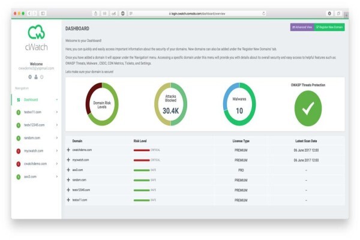
Task: Click the Safari share icon
Action: point(96,14)
